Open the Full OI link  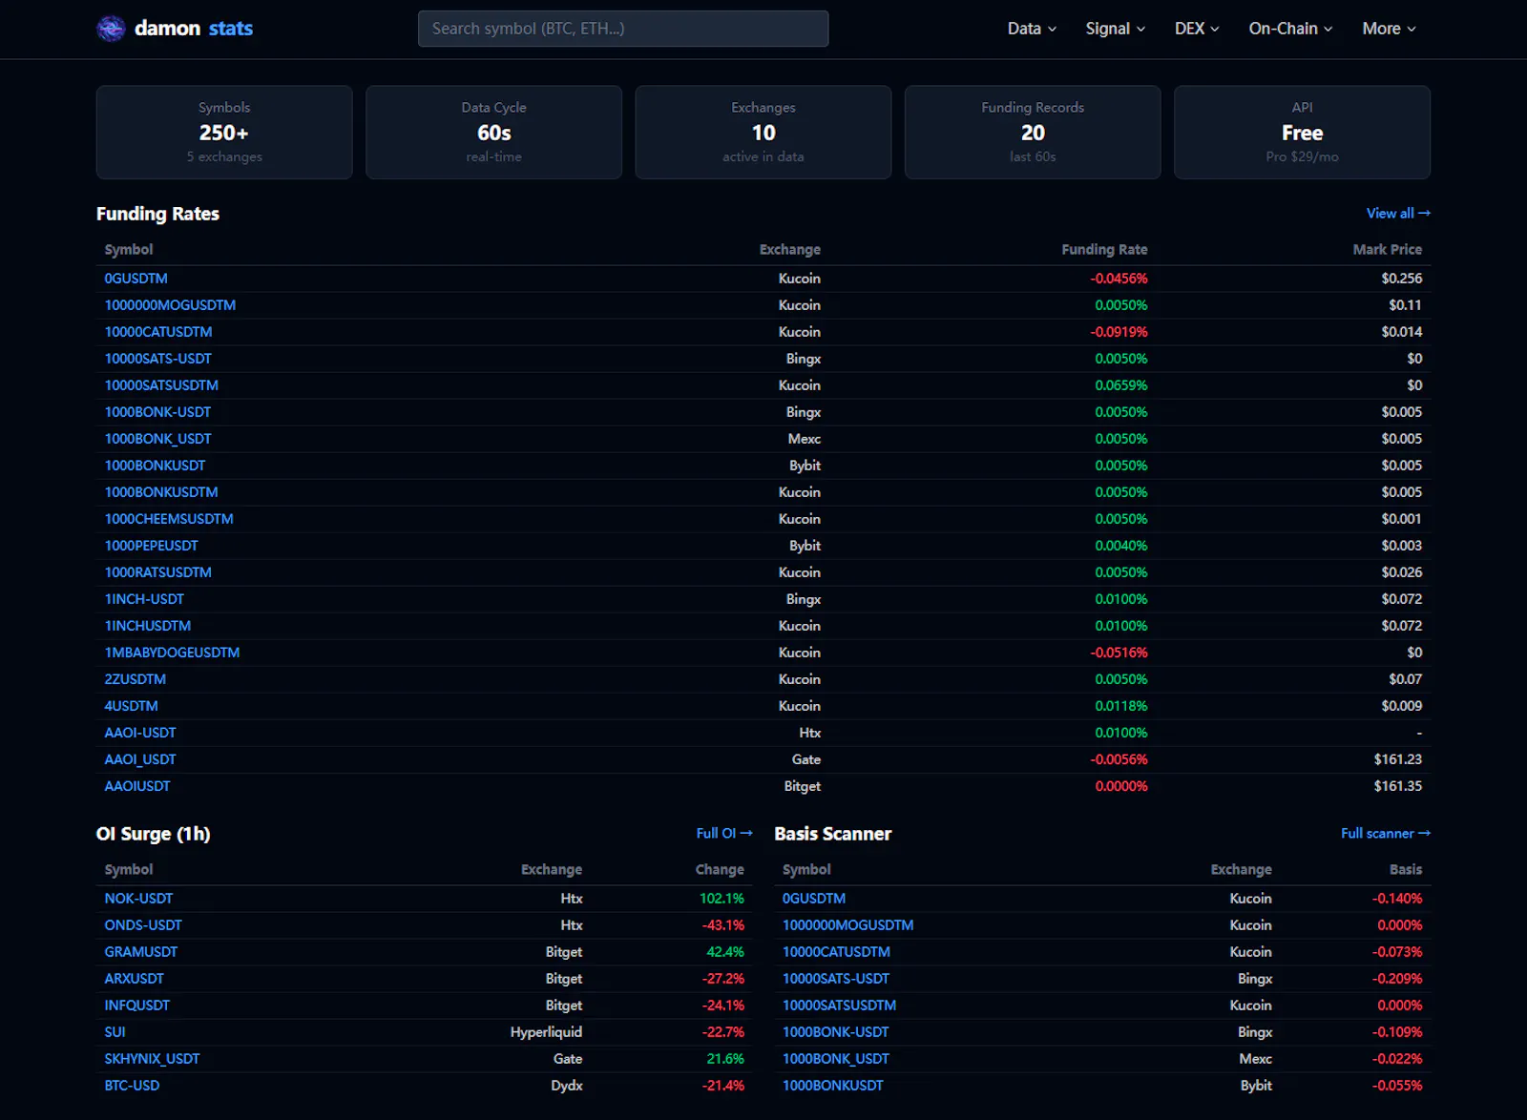[x=724, y=834]
